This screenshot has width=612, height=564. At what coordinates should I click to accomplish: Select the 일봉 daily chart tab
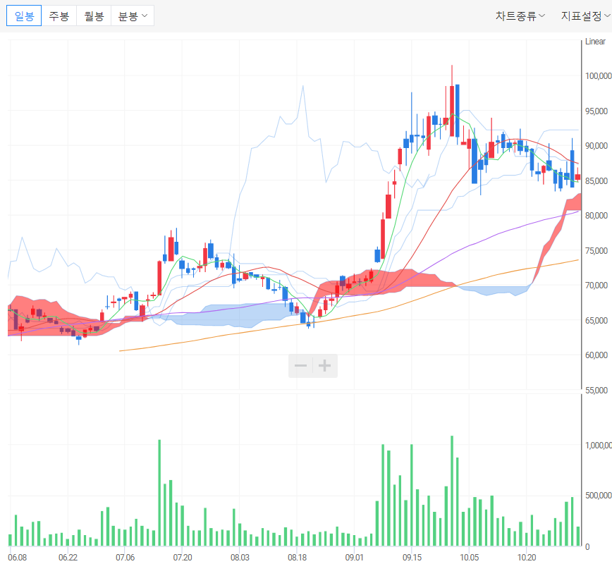[x=24, y=16]
